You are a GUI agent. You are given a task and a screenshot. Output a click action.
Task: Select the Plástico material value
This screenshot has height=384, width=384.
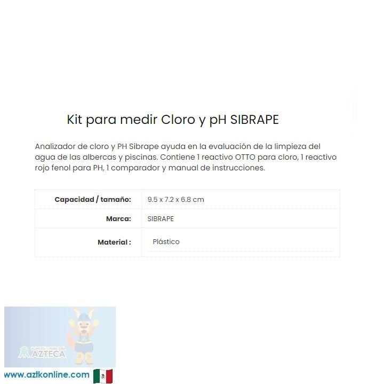[x=166, y=242]
